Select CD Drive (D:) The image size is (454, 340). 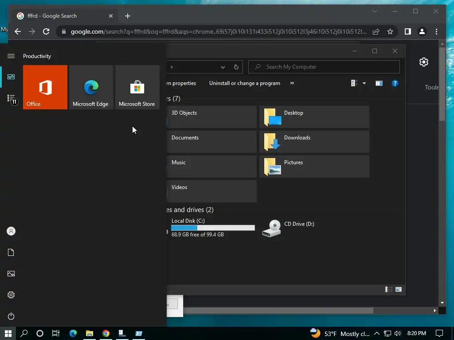coord(314,228)
